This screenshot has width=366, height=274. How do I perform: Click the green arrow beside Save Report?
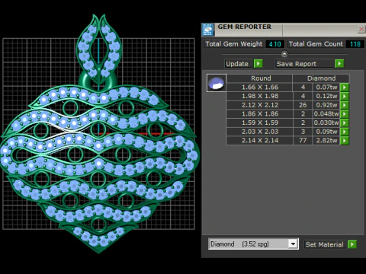[339, 63]
